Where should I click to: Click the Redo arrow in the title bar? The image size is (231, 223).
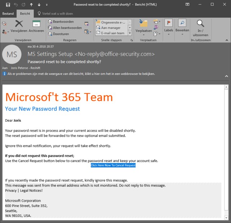pyautogui.click(x=23, y=5)
